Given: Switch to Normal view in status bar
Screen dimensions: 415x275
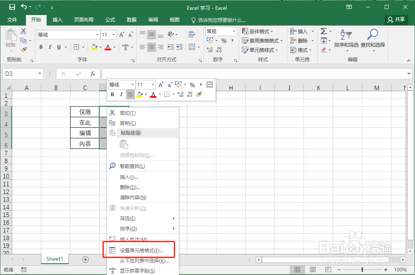Looking at the screenshot, I should point(297,270).
